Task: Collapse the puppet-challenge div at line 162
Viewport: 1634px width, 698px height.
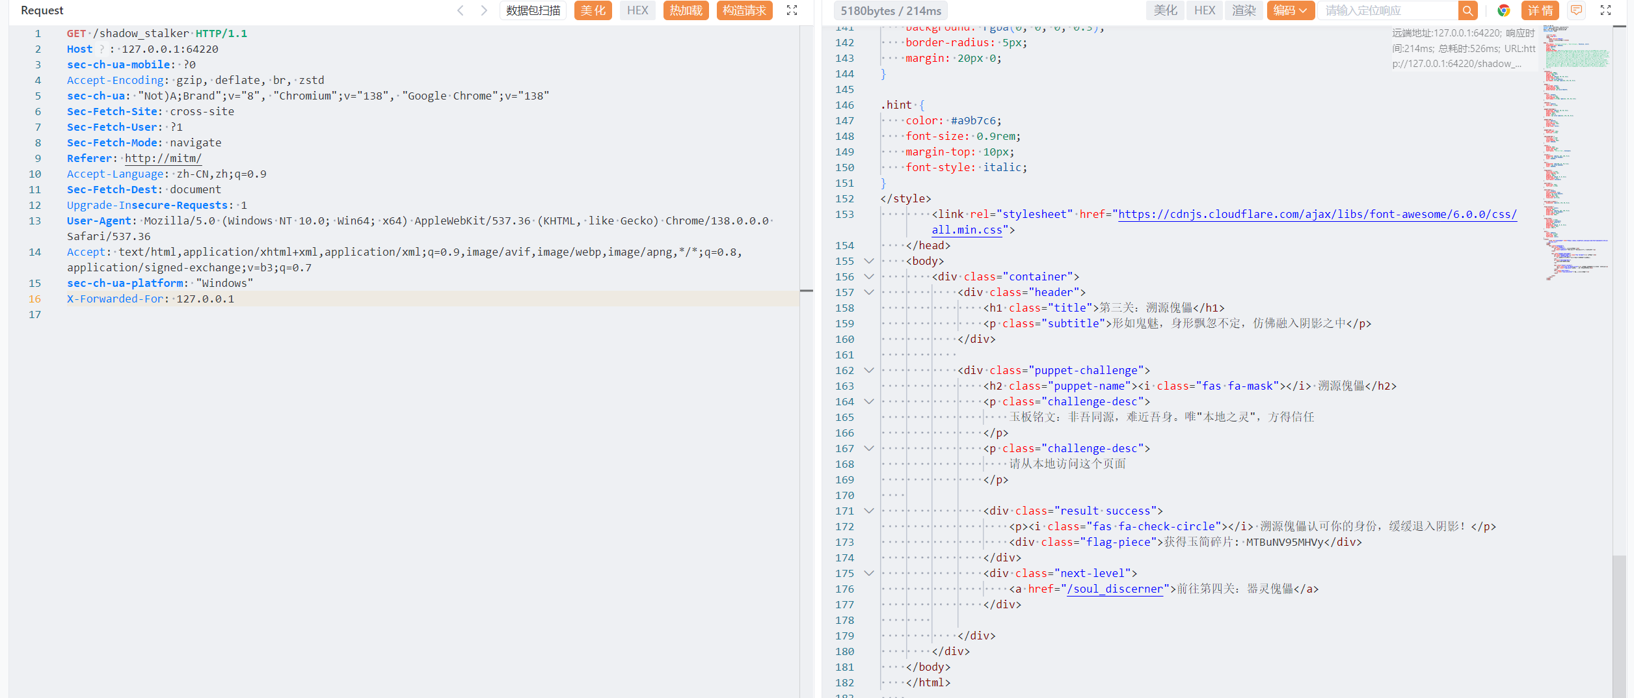Action: 868,370
